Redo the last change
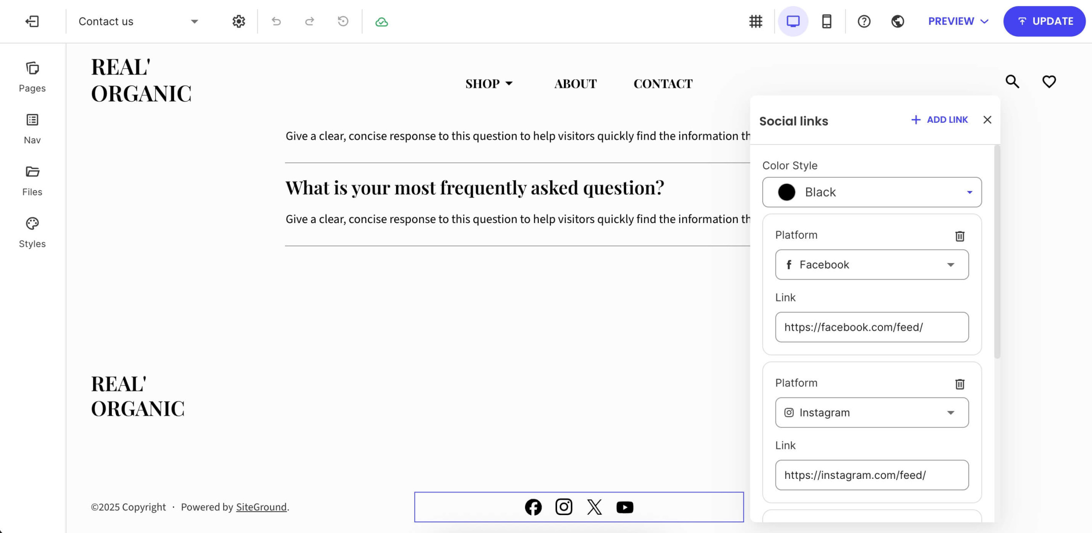This screenshot has width=1092, height=533. [310, 21]
